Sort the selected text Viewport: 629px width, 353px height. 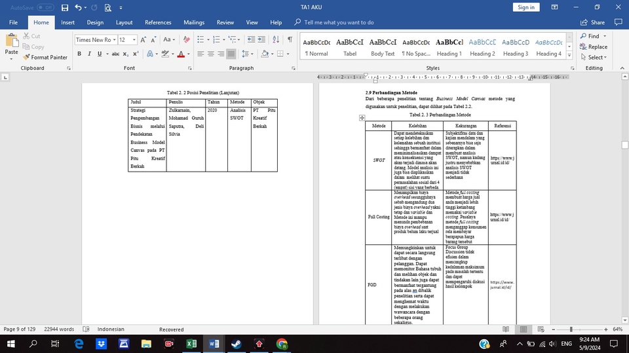(x=276, y=39)
